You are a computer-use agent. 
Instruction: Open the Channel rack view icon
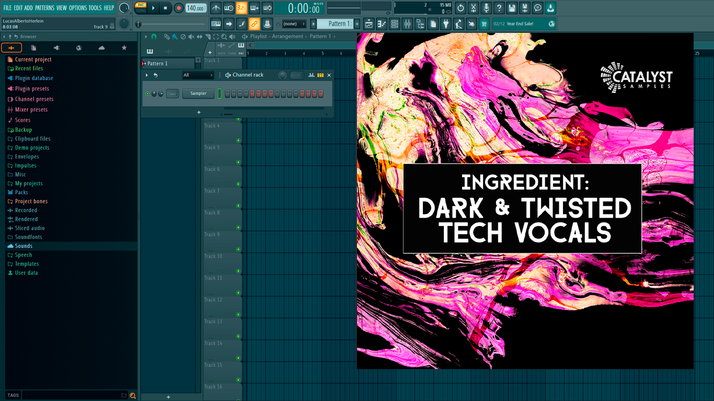coord(395,23)
